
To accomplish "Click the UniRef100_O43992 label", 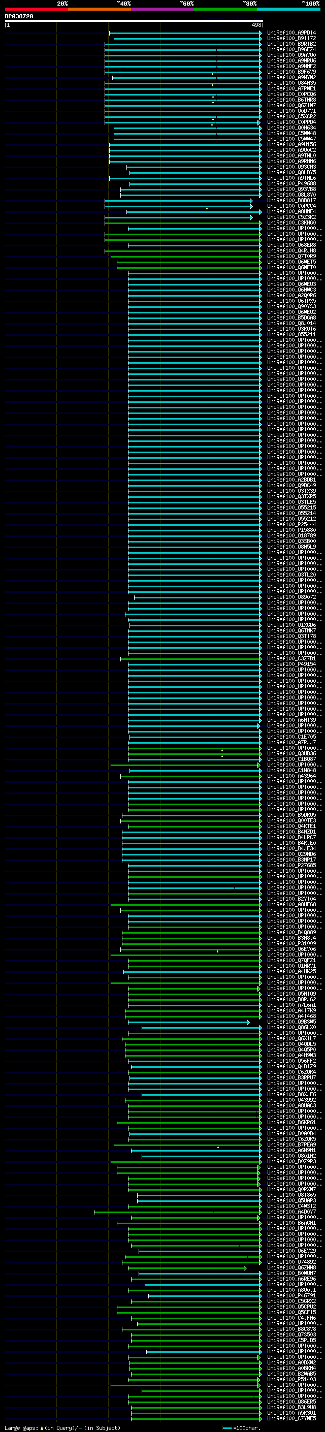I will 291,1100.
